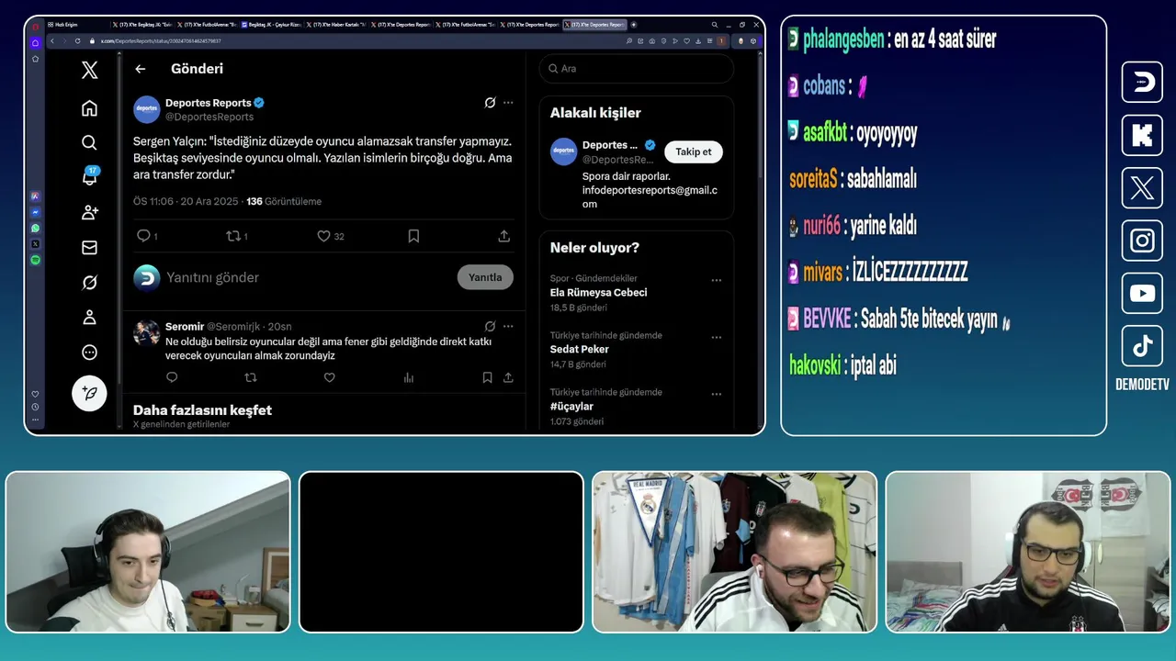Open the More circle icon in sidebar
Image resolution: width=1176 pixels, height=661 pixels.
pyautogui.click(x=89, y=353)
